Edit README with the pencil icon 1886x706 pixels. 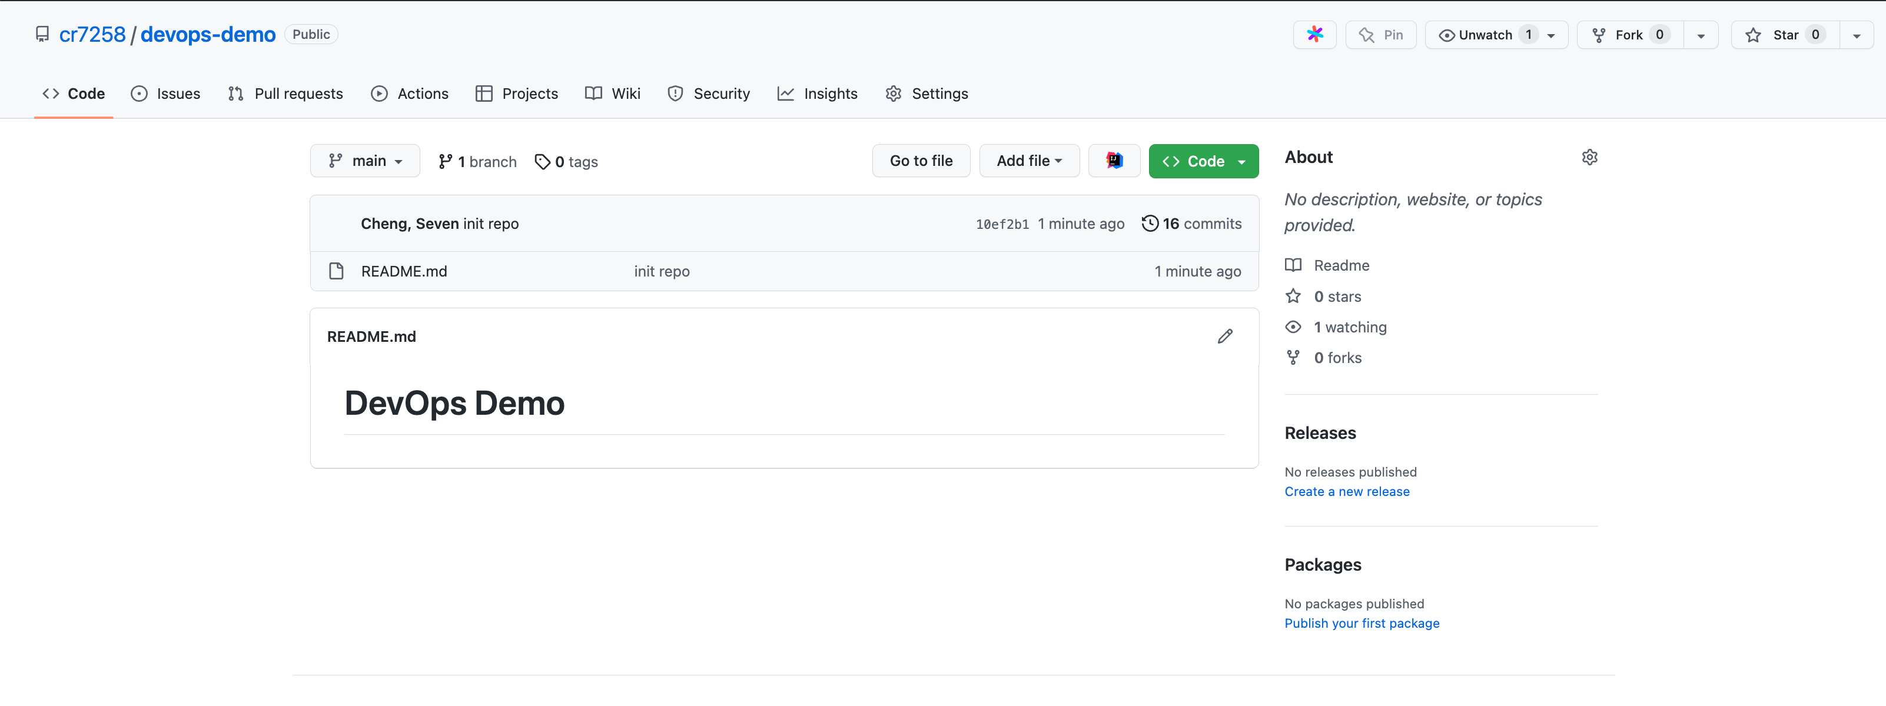1224,337
